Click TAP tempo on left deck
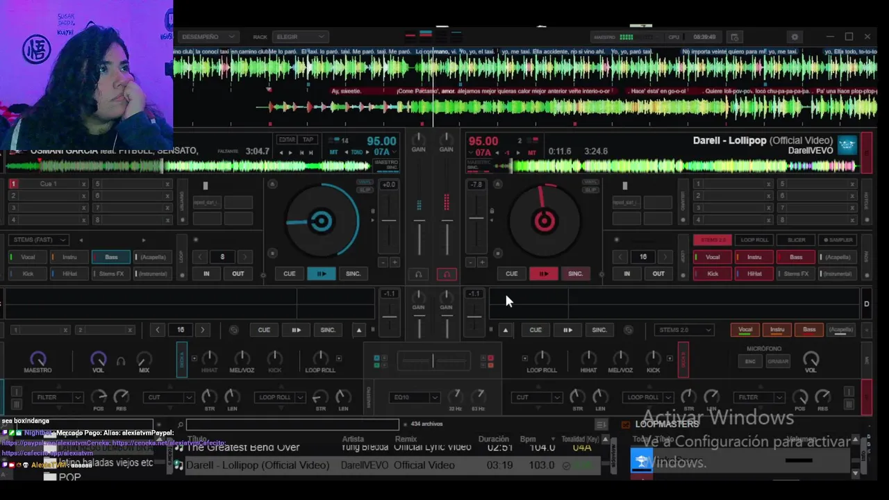The height and width of the screenshot is (500, 889). pyautogui.click(x=308, y=140)
